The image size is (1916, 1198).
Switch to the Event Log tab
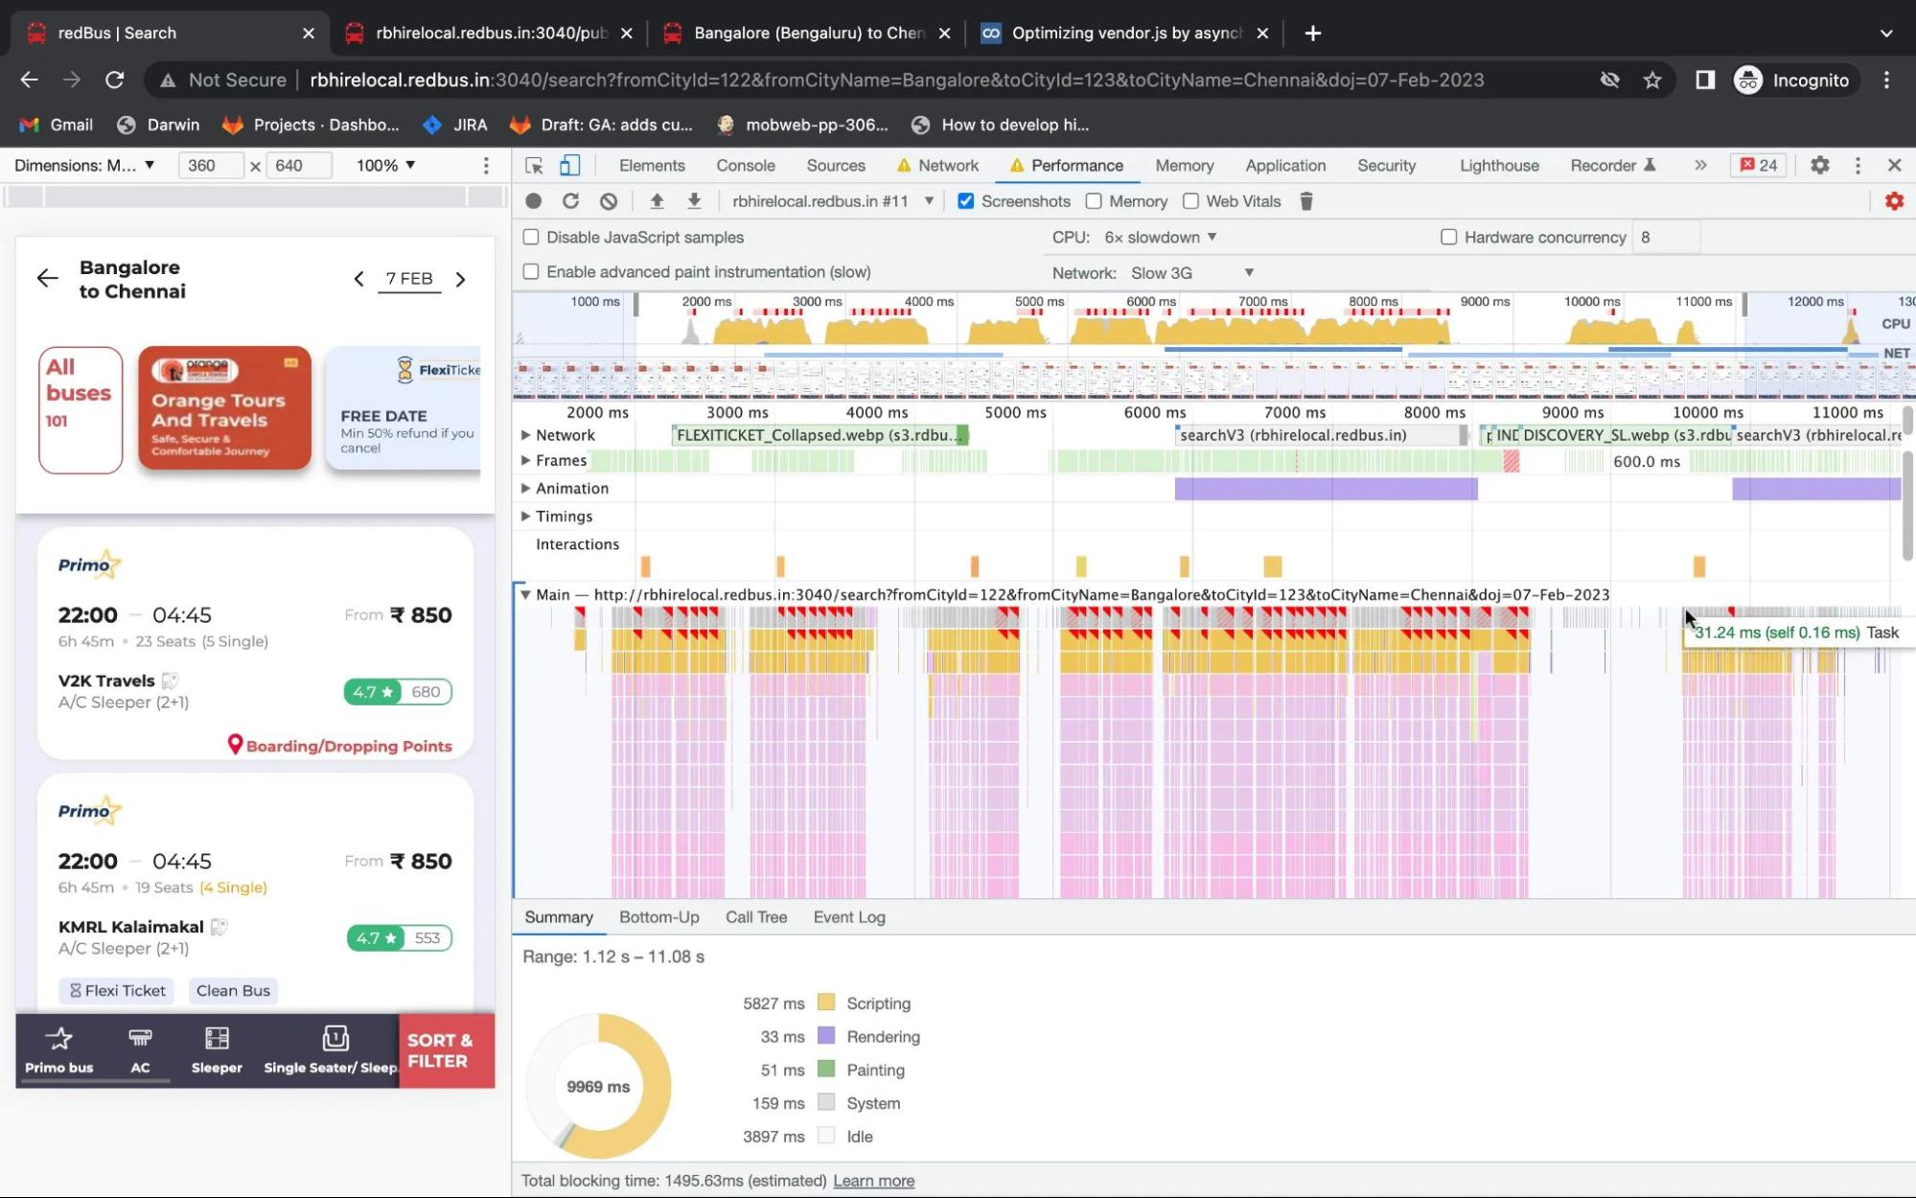[x=849, y=916]
